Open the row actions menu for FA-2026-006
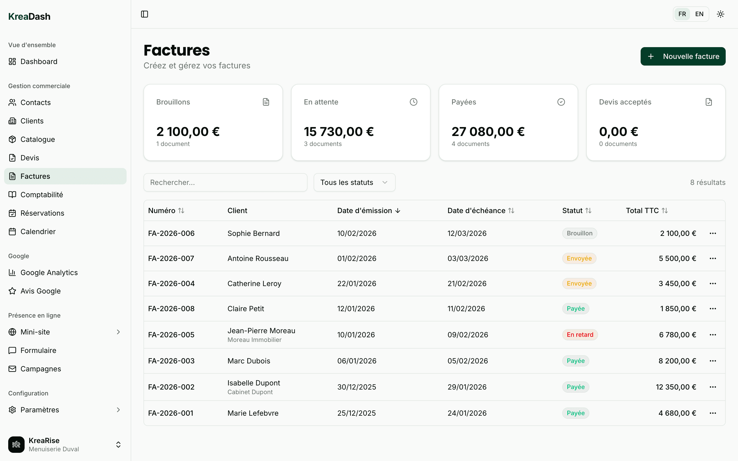Image resolution: width=738 pixels, height=461 pixels. click(713, 233)
